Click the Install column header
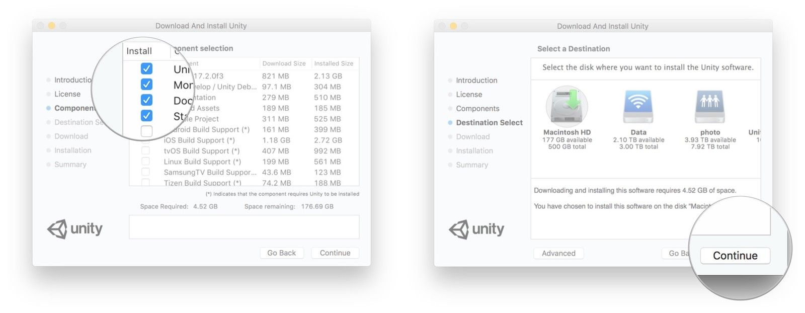805x313 pixels. point(139,51)
